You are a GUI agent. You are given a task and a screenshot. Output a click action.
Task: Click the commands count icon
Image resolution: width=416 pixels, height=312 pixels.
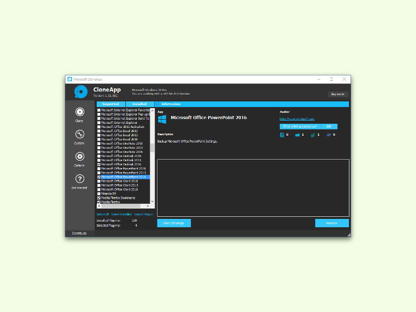(x=329, y=135)
